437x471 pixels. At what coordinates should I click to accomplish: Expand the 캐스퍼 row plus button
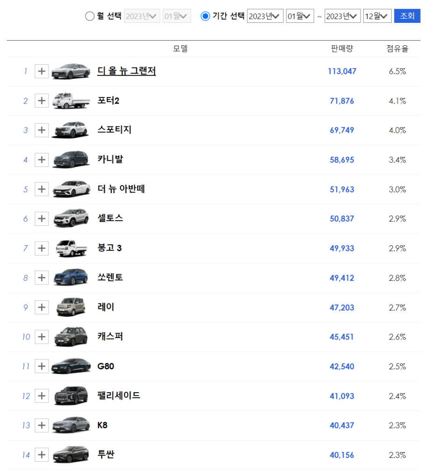42,336
